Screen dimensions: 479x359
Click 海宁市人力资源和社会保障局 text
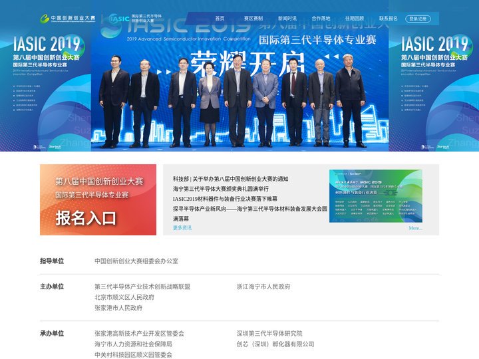(x=133, y=344)
